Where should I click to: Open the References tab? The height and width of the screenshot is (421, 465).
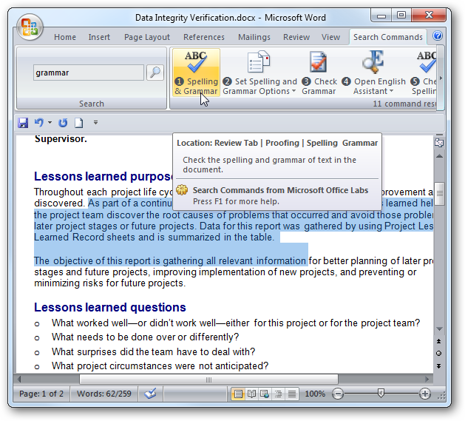pos(204,37)
